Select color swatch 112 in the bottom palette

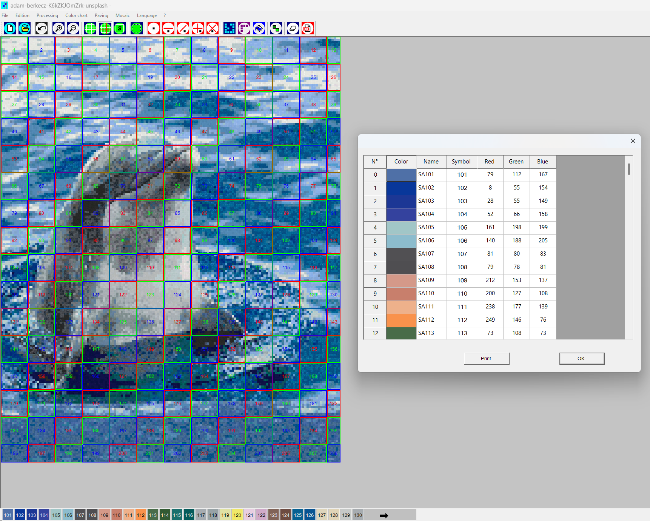140,515
